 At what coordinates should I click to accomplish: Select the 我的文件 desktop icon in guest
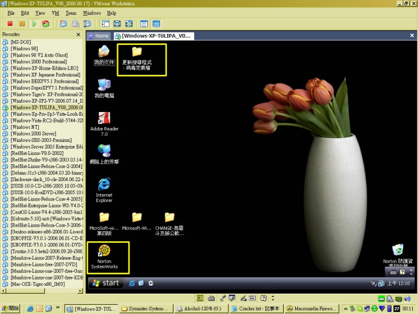pos(104,55)
